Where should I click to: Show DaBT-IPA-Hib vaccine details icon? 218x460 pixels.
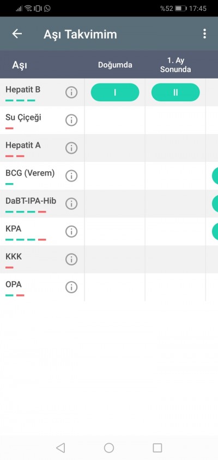coord(71,204)
